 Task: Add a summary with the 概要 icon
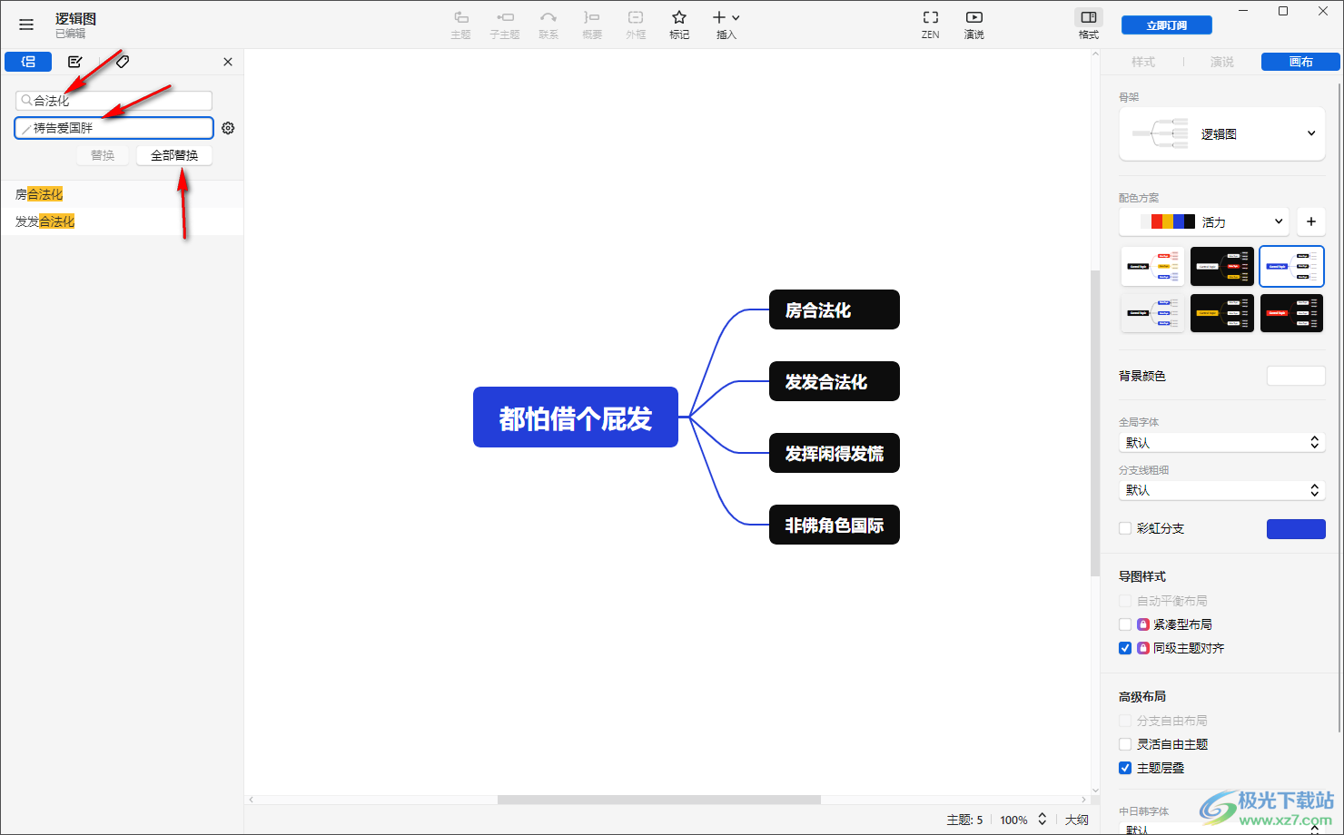(x=592, y=25)
